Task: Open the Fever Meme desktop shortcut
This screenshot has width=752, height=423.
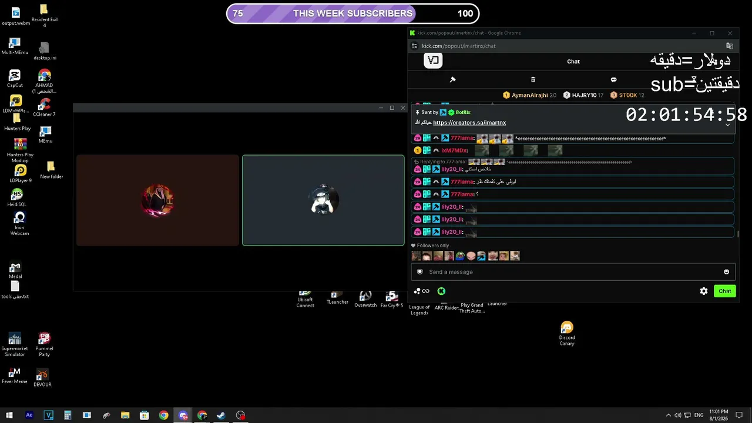Action: (x=15, y=375)
